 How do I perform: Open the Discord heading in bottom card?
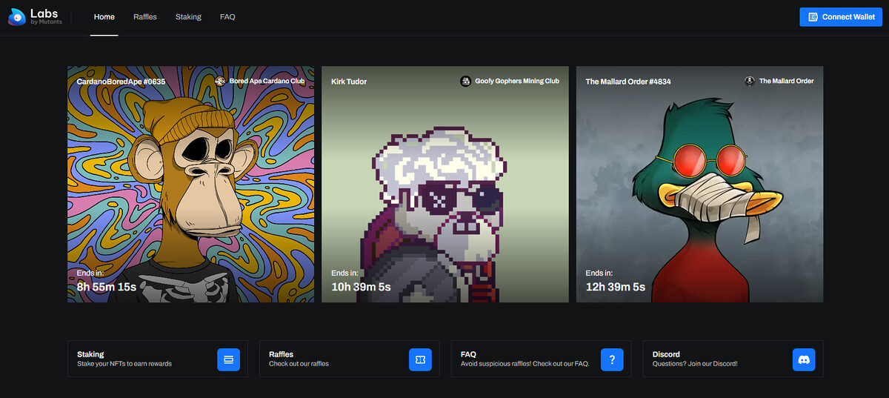(666, 354)
